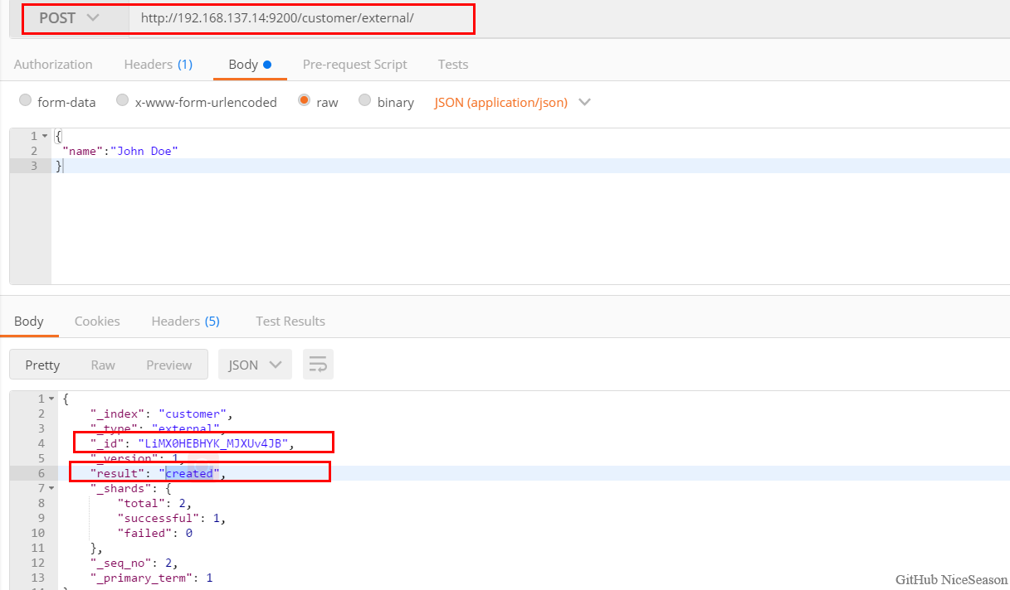Open the Authorization tab
The height and width of the screenshot is (590, 1010).
tap(53, 64)
